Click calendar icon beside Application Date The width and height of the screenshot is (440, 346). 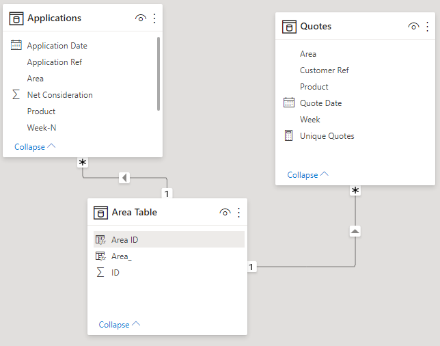(x=16, y=45)
